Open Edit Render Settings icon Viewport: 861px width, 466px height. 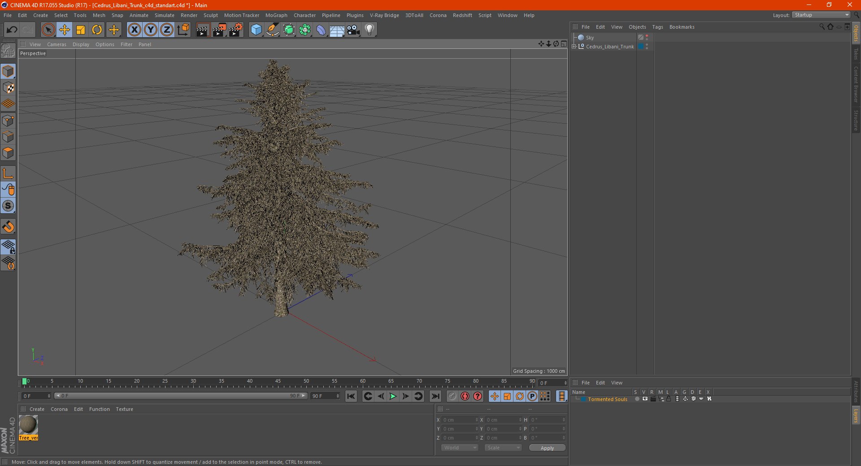(236, 30)
